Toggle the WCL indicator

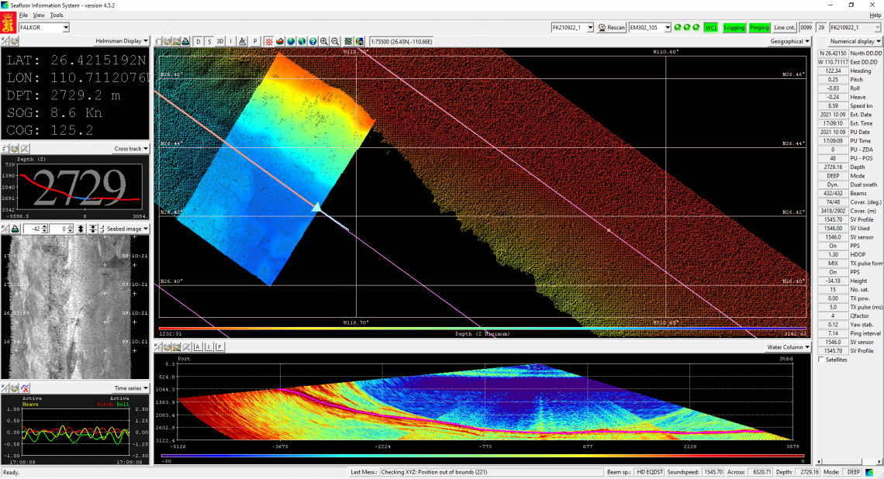(711, 27)
